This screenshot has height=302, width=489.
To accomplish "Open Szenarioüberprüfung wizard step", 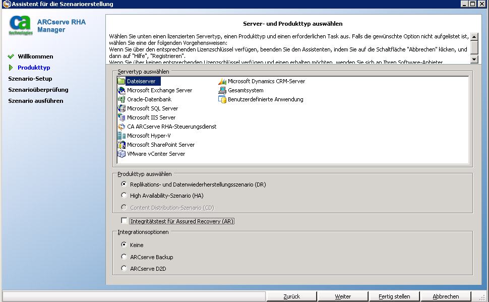I will (38, 90).
